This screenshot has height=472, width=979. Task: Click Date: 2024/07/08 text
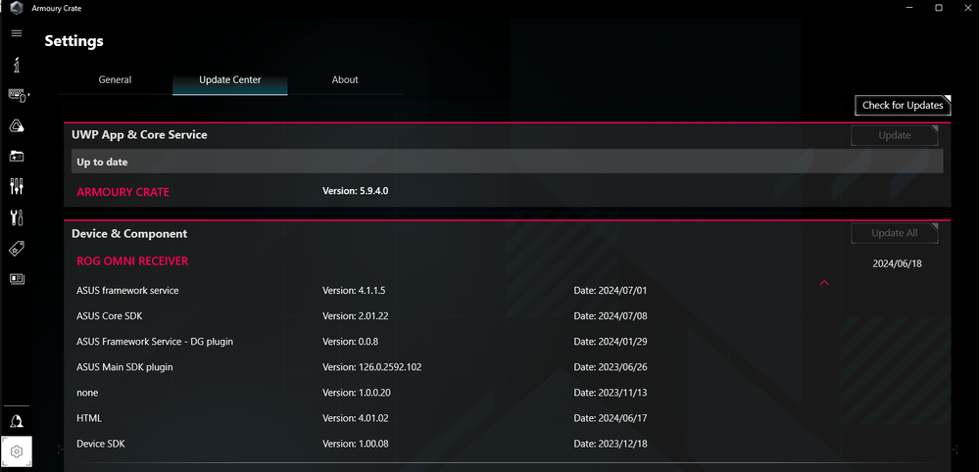pyautogui.click(x=611, y=316)
